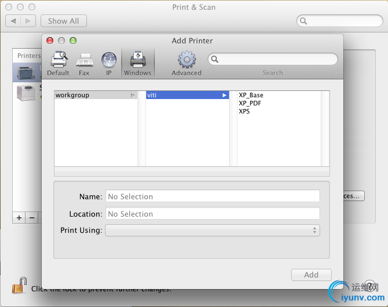Click the Name input field
388x307 pixels.
point(213,196)
